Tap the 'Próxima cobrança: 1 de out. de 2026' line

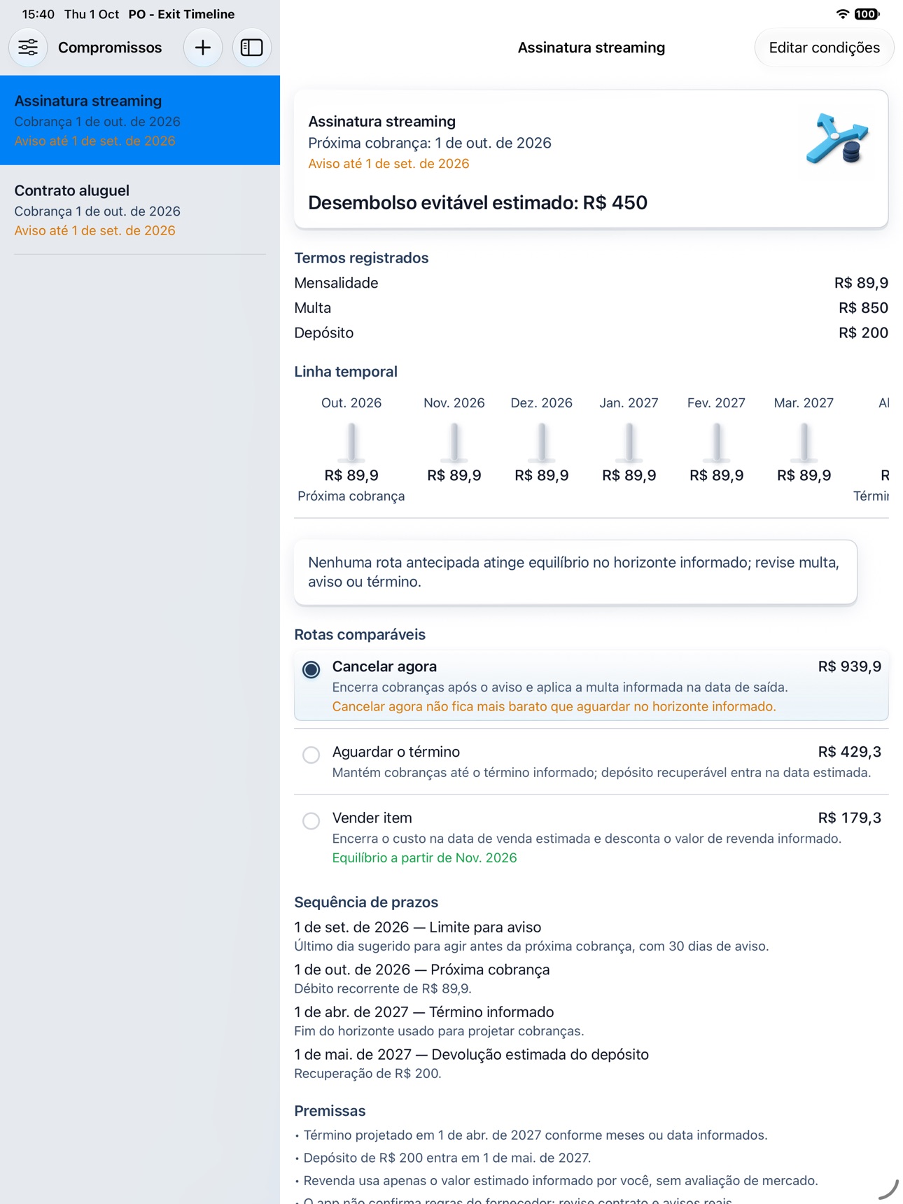(x=430, y=143)
